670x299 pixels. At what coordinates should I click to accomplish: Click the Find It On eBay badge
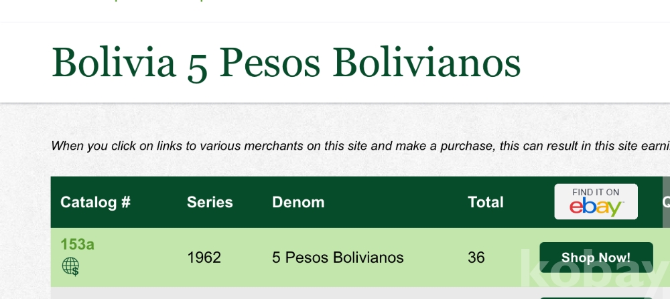coord(596,202)
